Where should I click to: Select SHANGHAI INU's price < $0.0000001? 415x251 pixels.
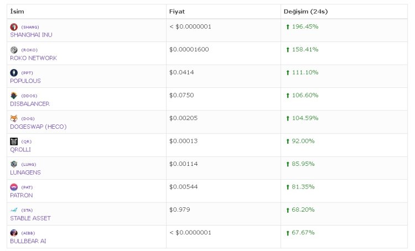[190, 27]
